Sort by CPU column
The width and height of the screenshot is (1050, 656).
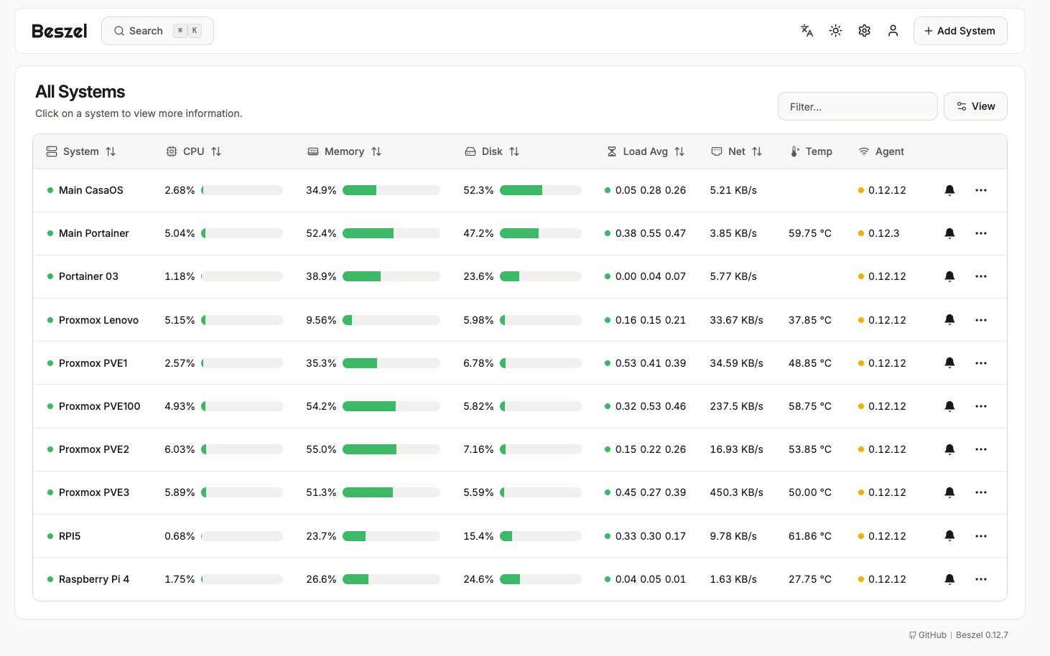tap(194, 151)
